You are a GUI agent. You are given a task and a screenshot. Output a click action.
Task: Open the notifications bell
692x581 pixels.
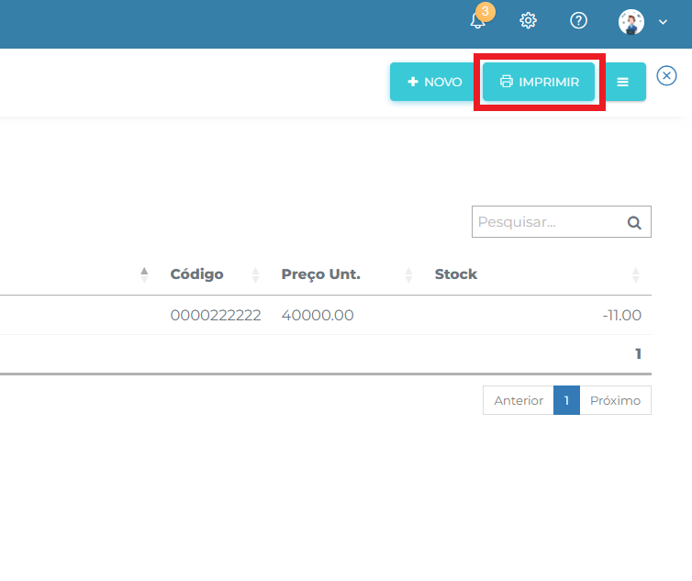click(x=478, y=20)
